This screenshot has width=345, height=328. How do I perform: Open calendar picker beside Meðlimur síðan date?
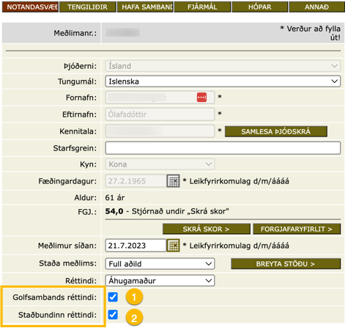coord(173,245)
